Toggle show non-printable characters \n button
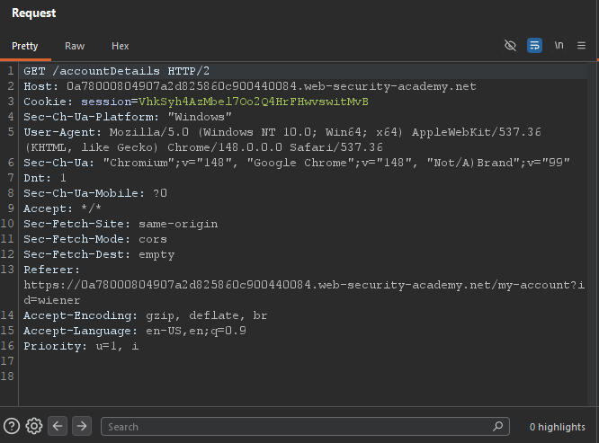The height and width of the screenshot is (443, 599). click(559, 46)
